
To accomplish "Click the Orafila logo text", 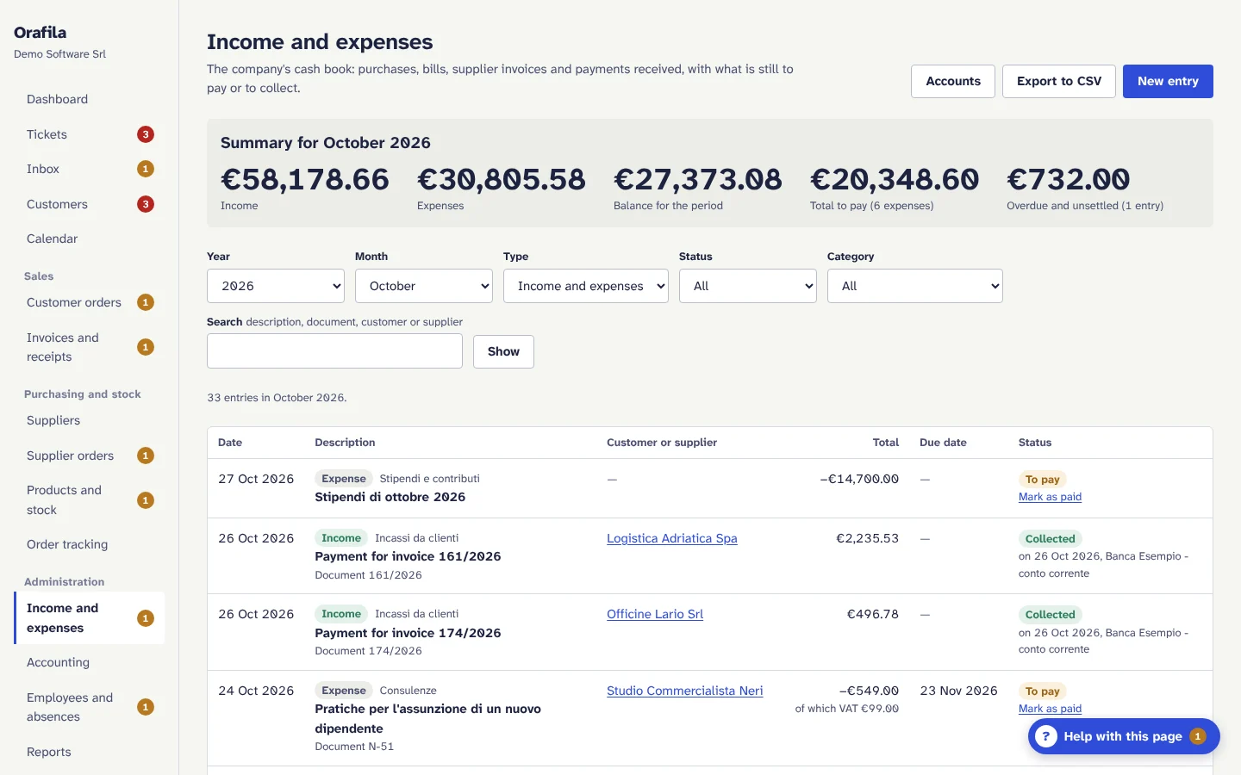I will 40,32.
